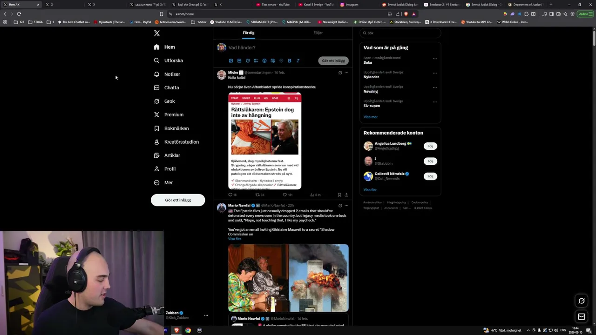Switch to the Department of Justice browser tab
This screenshot has height=335, width=596.
526,5
